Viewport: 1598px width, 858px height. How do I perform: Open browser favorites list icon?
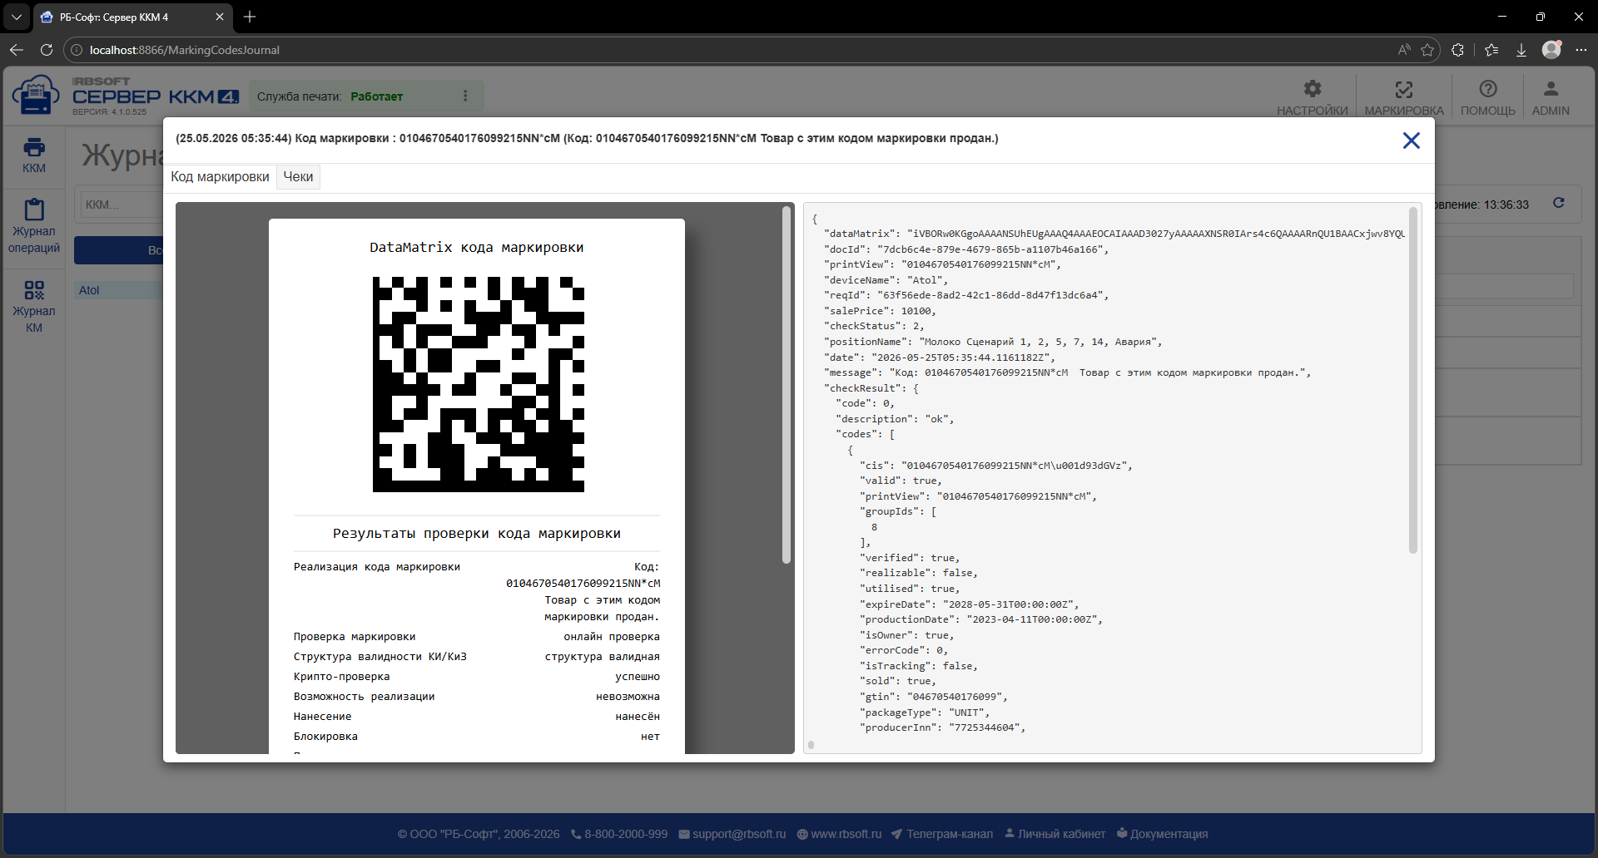(x=1491, y=50)
